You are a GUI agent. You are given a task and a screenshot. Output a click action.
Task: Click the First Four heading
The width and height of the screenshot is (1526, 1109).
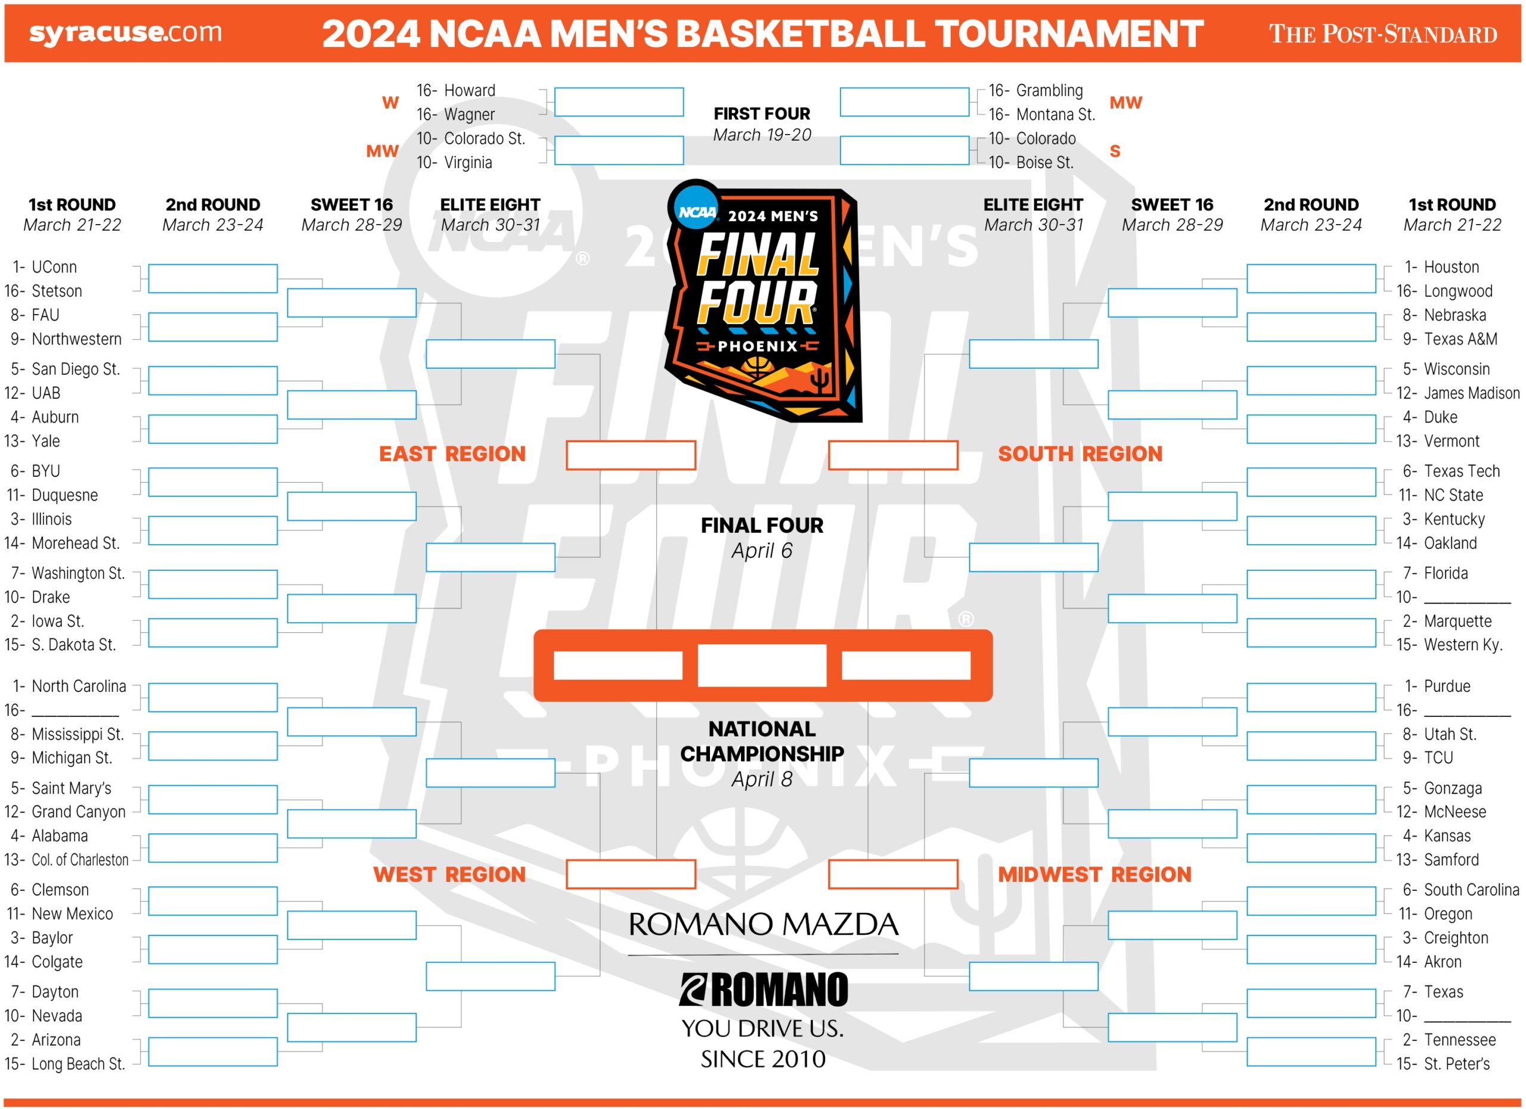(762, 114)
